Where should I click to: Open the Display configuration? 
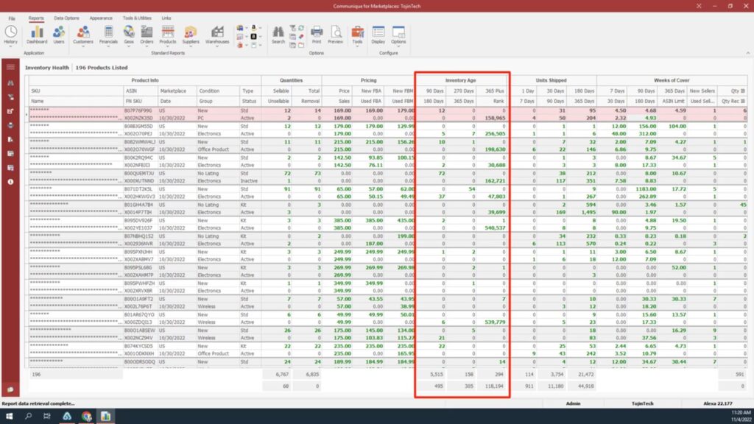tap(378, 33)
